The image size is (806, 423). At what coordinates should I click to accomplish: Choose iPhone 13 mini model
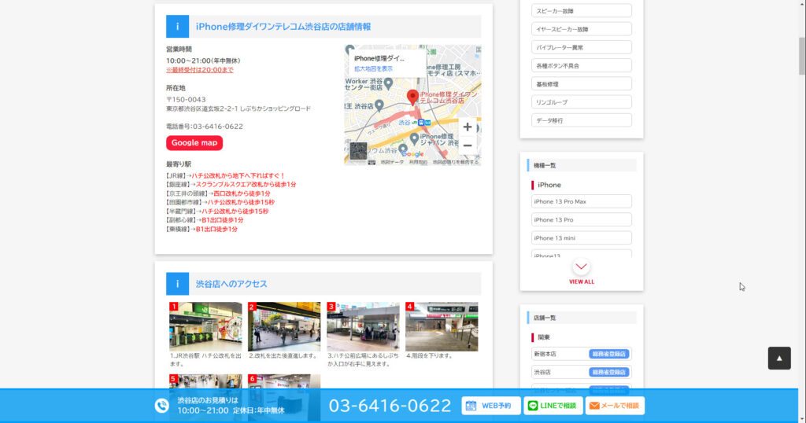582,237
